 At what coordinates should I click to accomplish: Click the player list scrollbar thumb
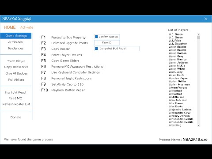point(198,38)
